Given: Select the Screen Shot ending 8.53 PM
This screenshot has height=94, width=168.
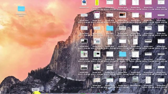Looking at the screenshot, I should (x=161, y=15).
